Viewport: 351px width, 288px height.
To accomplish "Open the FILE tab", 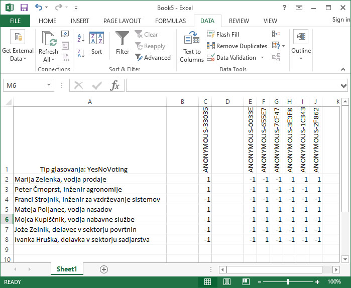I will pyautogui.click(x=15, y=21).
